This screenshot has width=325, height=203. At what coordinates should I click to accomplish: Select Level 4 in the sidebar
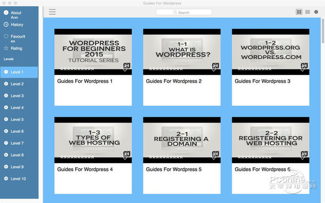[x=19, y=108]
